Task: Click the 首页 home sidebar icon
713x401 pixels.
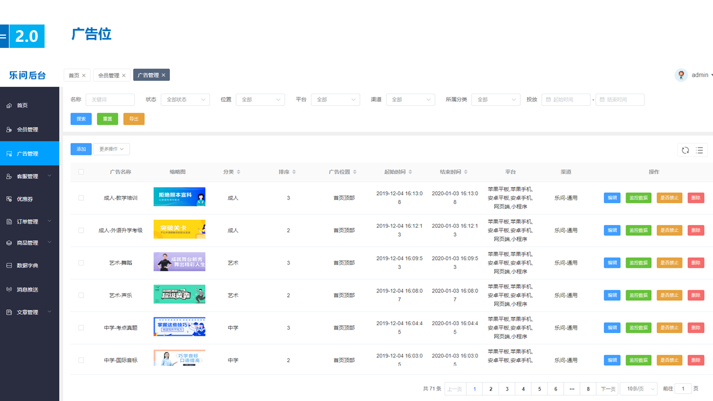Action: pyautogui.click(x=9, y=105)
